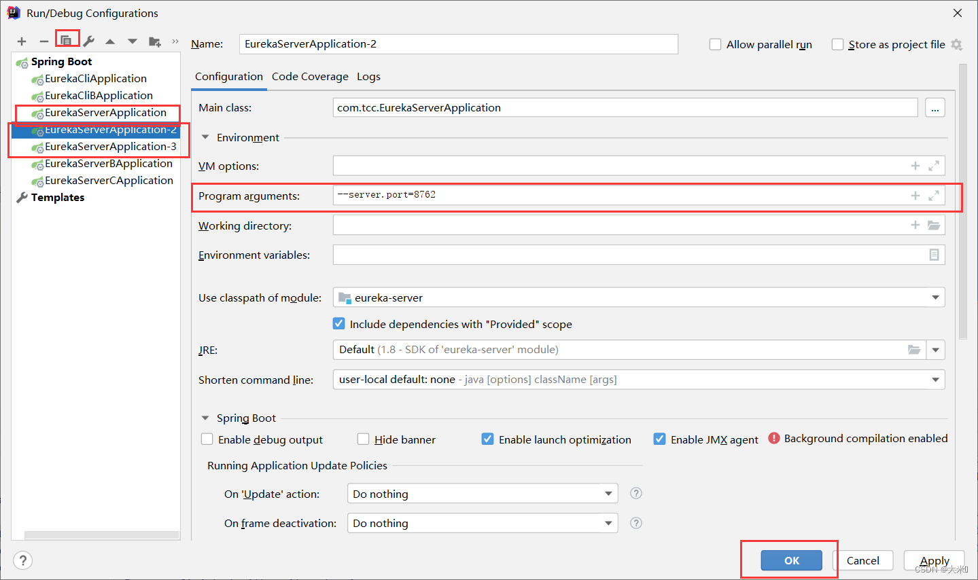Click the Apply button
The height and width of the screenshot is (580, 978).
(x=935, y=560)
